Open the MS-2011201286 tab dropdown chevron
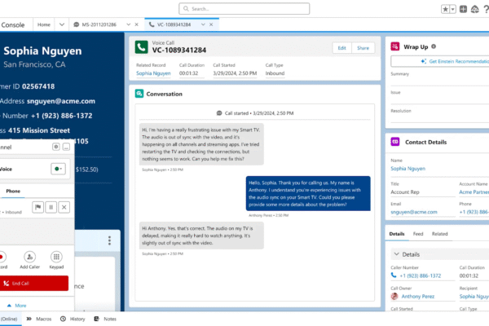 coord(128,24)
